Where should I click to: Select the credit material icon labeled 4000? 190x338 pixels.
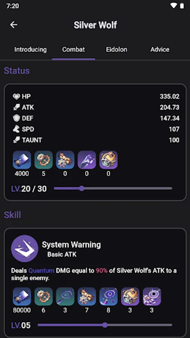tap(22, 160)
